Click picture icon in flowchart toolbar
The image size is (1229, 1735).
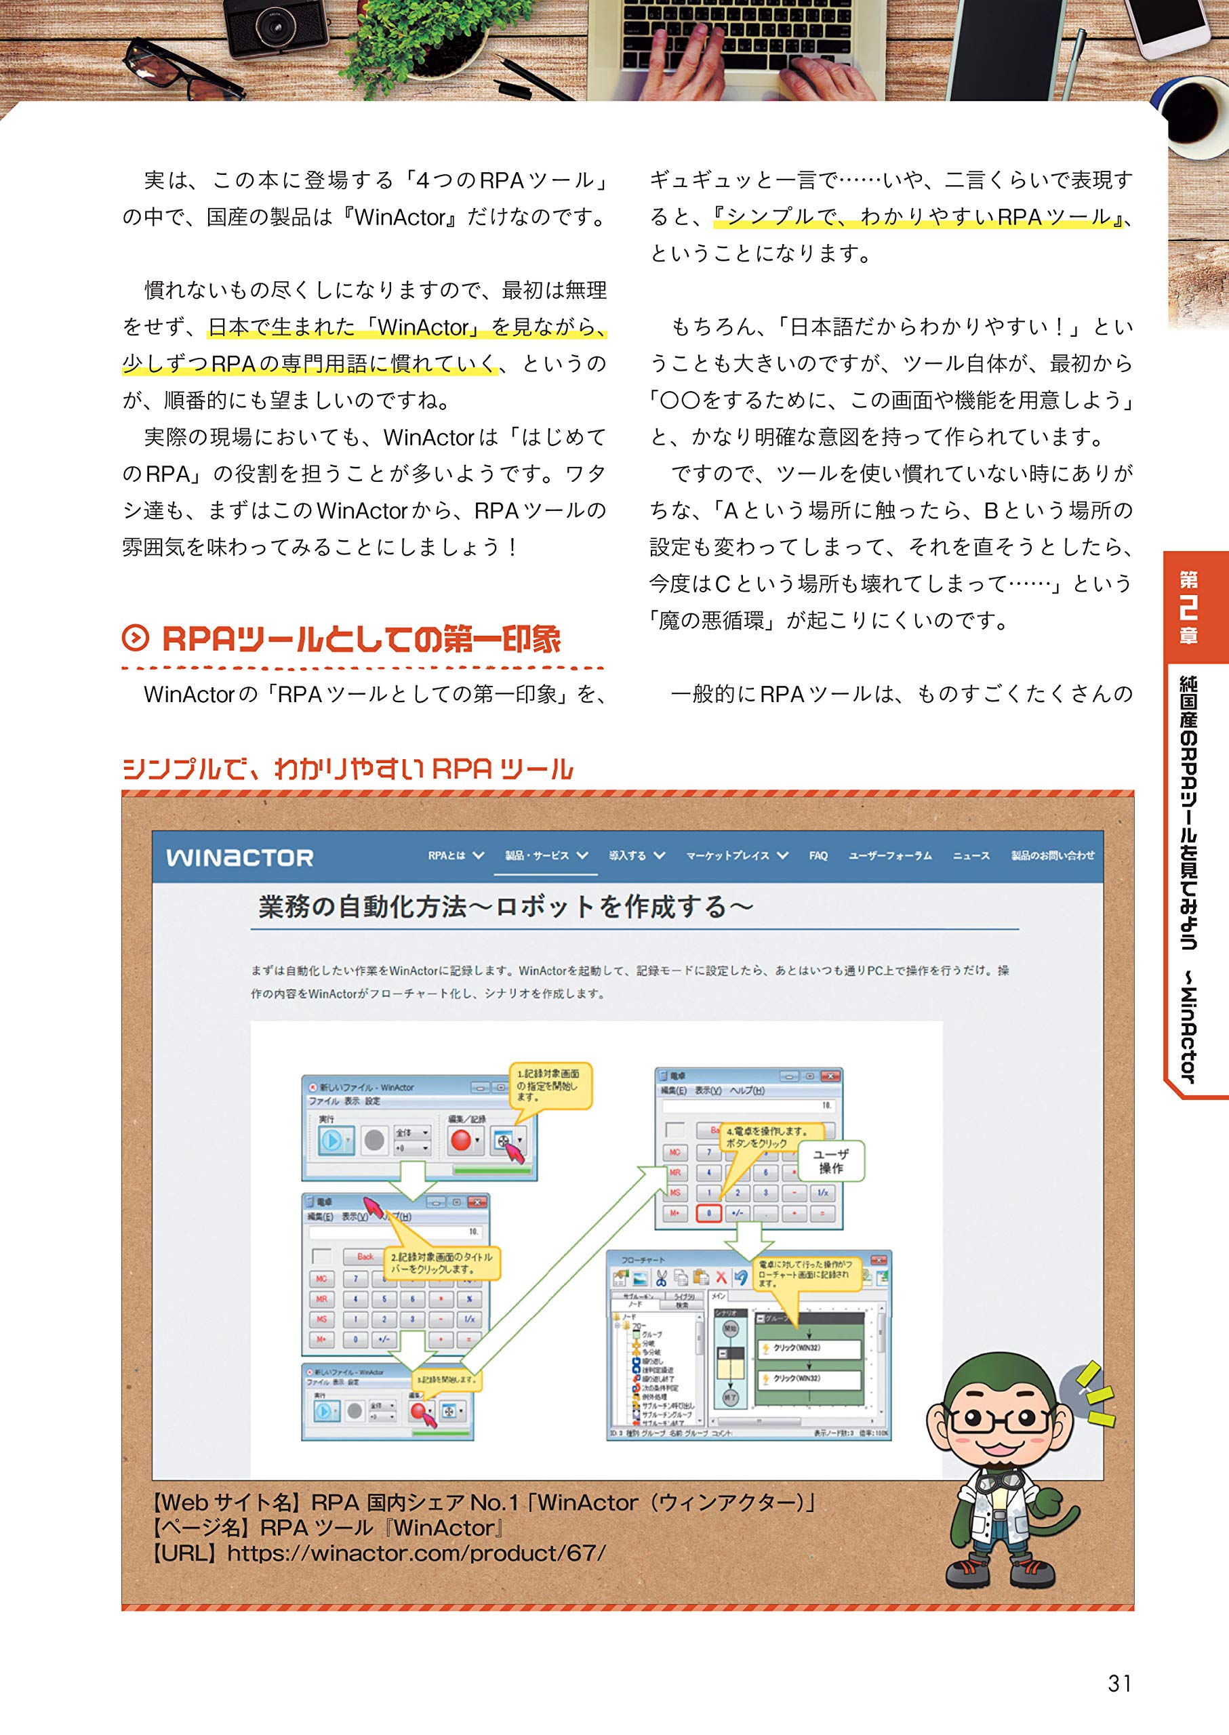641,1279
